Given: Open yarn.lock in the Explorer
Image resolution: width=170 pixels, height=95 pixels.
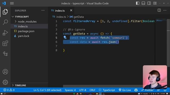Looking at the screenshot, I should coord(29,36).
